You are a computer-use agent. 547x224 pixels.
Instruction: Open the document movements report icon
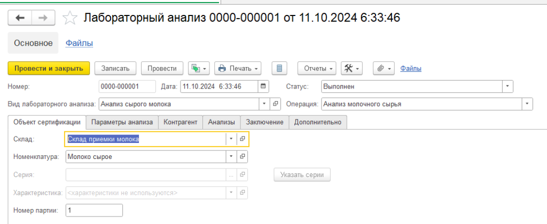[279, 68]
